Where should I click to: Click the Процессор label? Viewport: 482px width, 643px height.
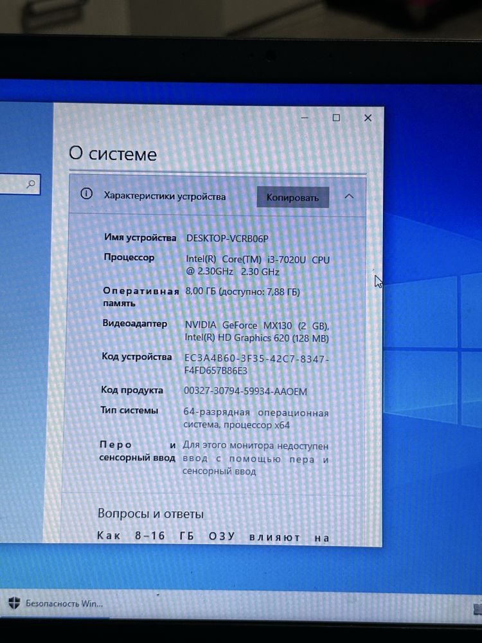point(129,258)
